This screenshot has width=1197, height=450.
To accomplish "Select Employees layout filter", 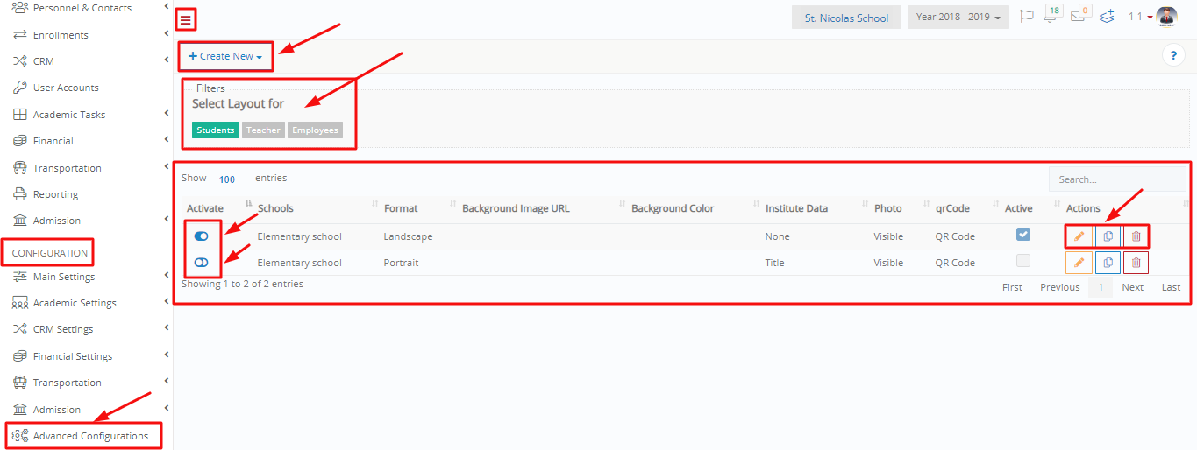I will pyautogui.click(x=315, y=130).
